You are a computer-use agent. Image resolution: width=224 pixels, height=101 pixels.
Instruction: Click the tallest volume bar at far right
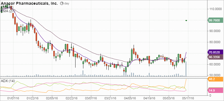[x=186, y=69]
